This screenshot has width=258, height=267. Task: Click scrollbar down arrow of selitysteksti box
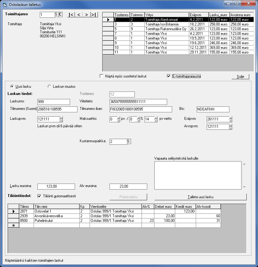244,187
